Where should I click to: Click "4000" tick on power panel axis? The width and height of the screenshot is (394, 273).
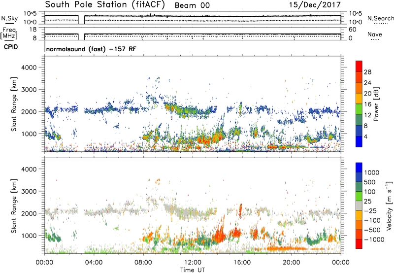pos(29,68)
